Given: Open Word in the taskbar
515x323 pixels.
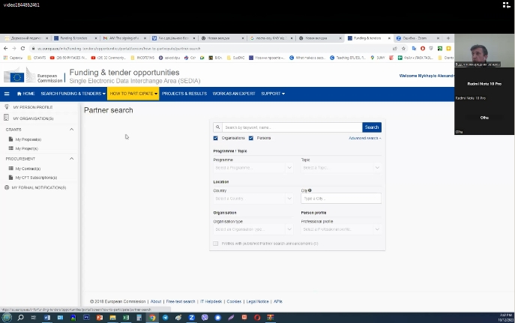Looking at the screenshot, I should click(x=47, y=318).
